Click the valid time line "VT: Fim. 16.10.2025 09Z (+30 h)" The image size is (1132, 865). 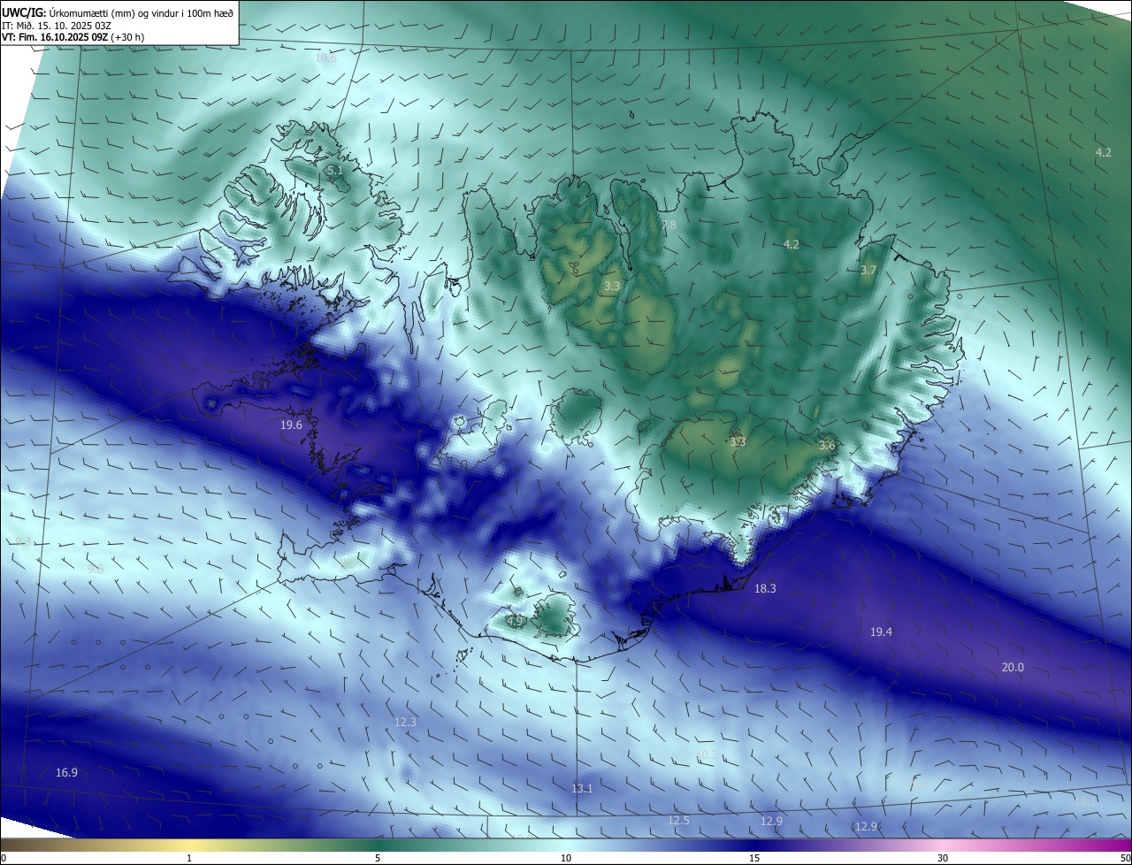point(73,37)
